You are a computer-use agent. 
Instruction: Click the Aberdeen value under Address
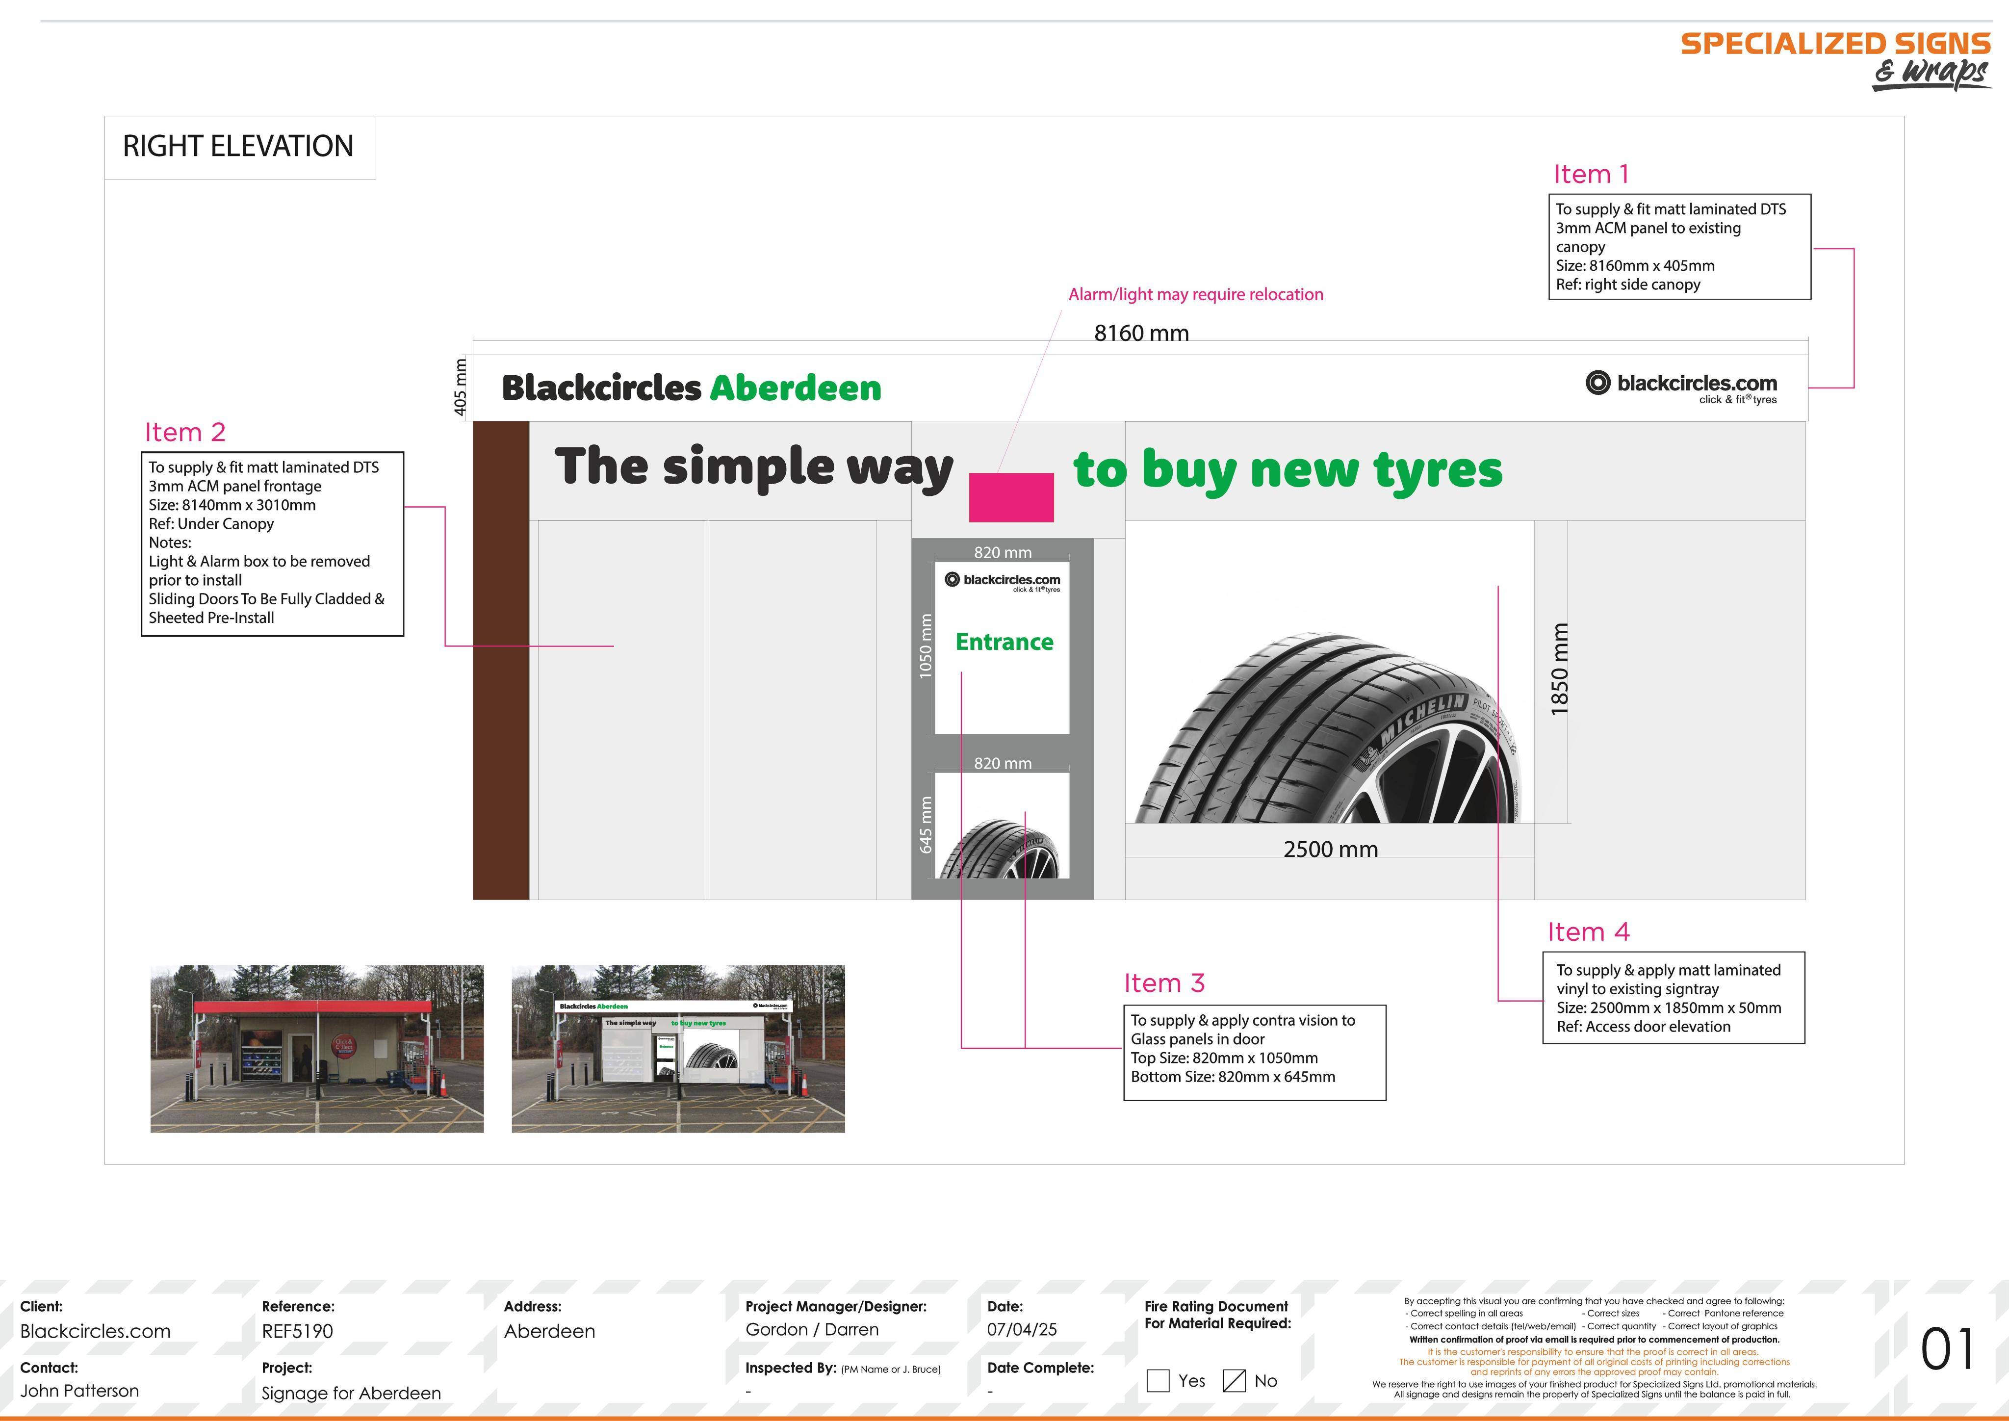[549, 1331]
